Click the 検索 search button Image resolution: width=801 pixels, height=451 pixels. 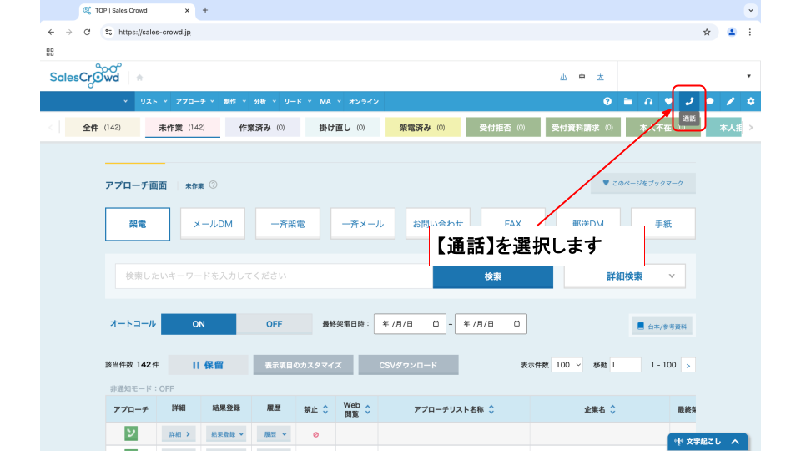(492, 276)
